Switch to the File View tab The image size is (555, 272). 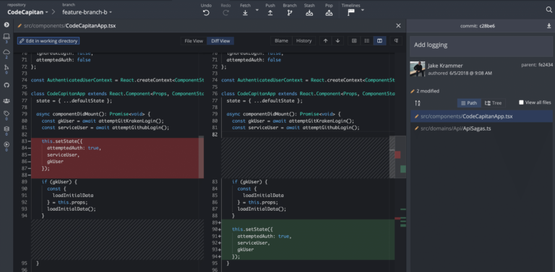coord(194,41)
